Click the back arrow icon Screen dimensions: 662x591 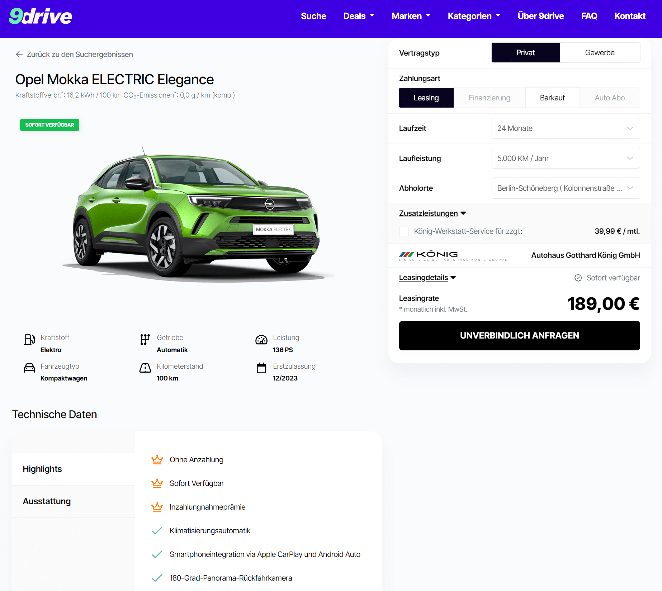point(19,54)
